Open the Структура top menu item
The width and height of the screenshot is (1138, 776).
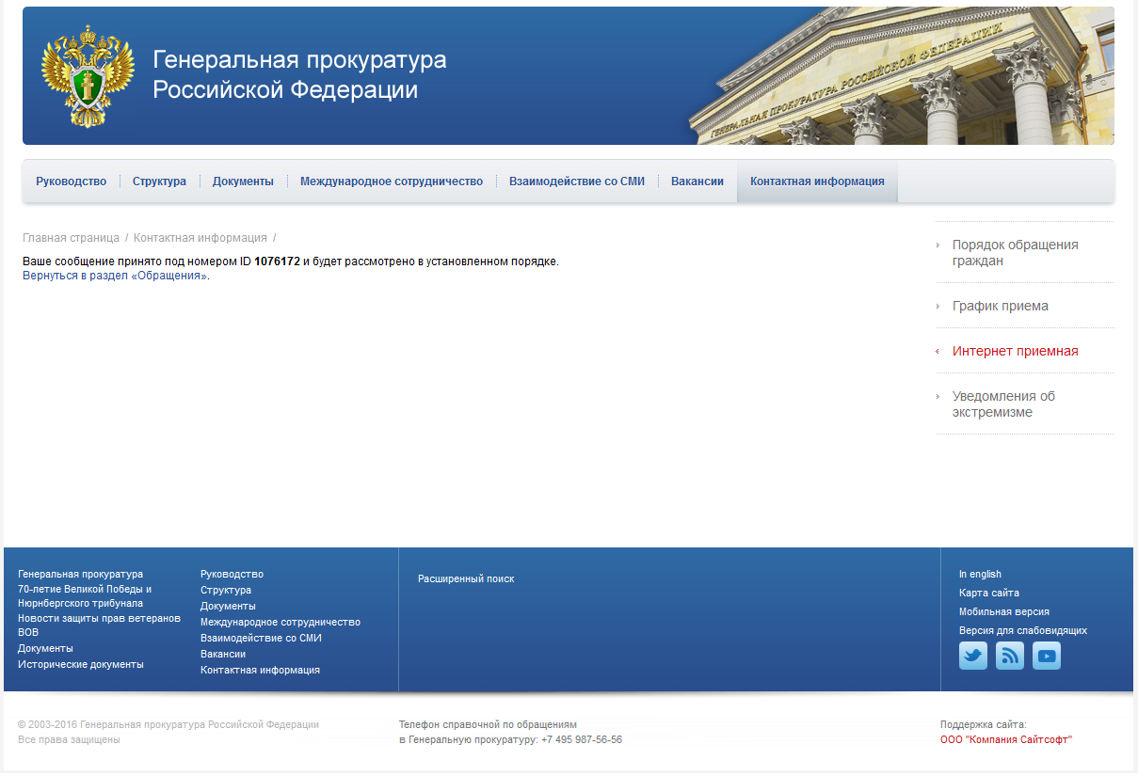click(159, 182)
